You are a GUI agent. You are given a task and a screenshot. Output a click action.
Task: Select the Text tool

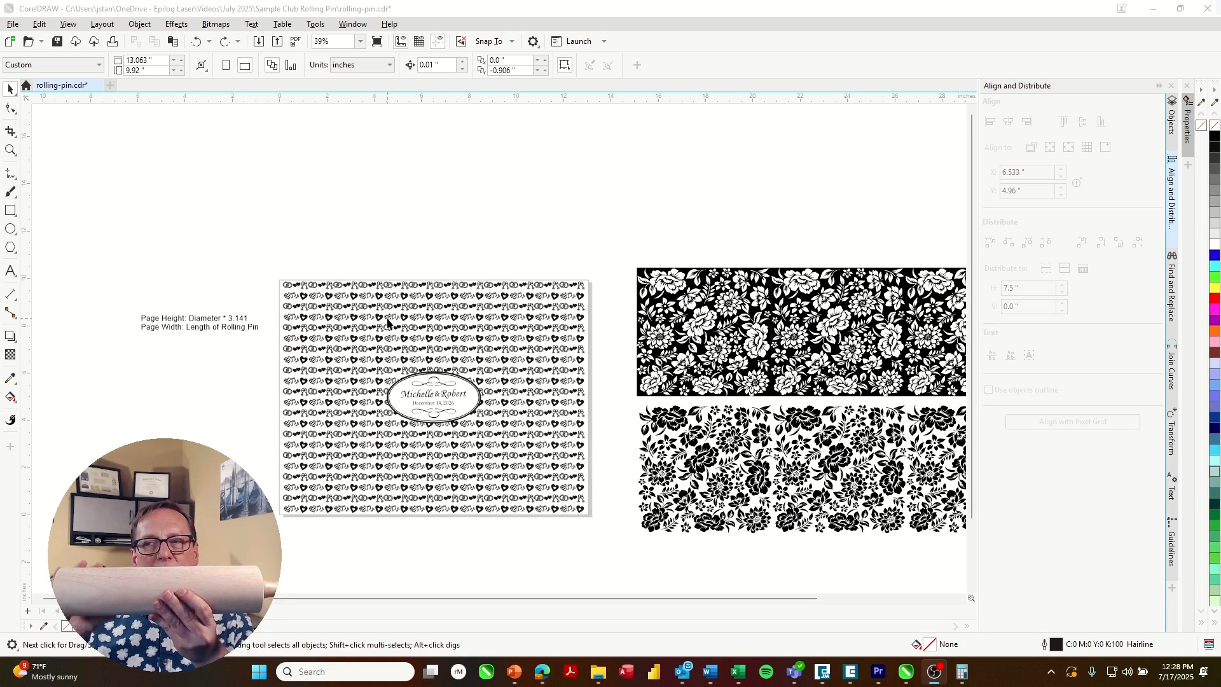coord(10,272)
